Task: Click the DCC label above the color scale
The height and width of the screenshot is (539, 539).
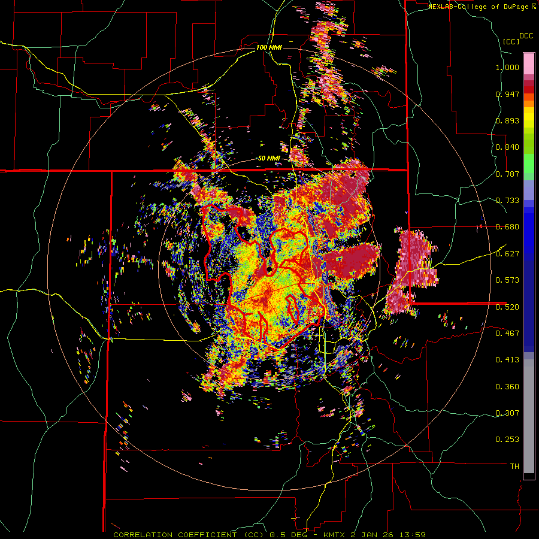Action: [x=526, y=36]
